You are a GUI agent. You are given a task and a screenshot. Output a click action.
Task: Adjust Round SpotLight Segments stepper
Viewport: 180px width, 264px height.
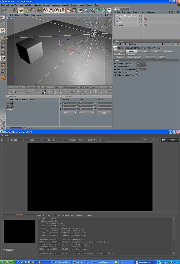[146, 70]
